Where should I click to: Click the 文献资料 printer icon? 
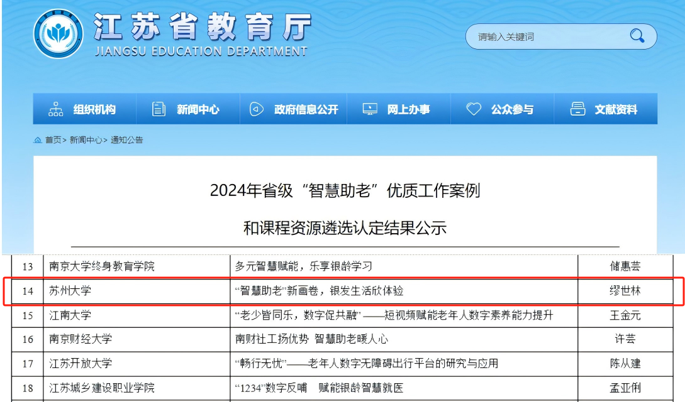click(x=577, y=109)
